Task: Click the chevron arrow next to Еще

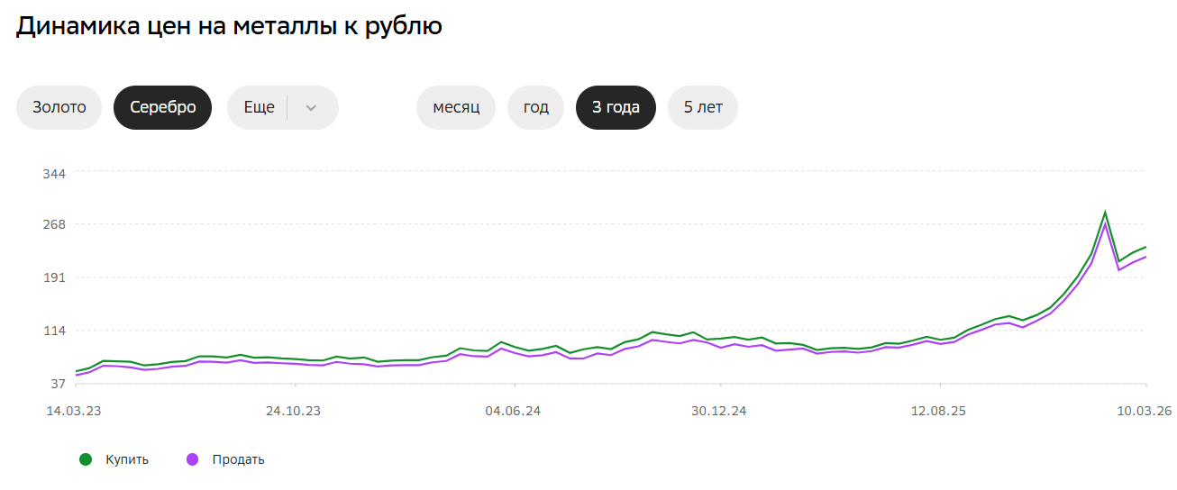Action: point(312,108)
